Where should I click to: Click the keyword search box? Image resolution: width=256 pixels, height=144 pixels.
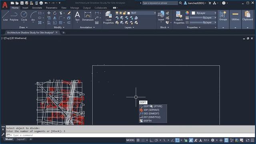click(x=160, y=3)
